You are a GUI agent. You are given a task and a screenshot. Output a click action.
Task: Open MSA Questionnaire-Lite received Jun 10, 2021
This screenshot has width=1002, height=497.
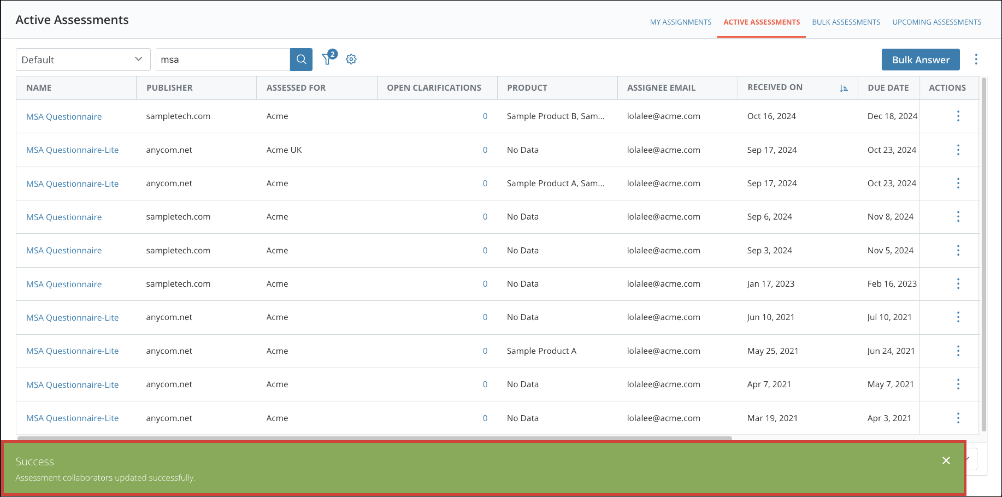point(72,317)
